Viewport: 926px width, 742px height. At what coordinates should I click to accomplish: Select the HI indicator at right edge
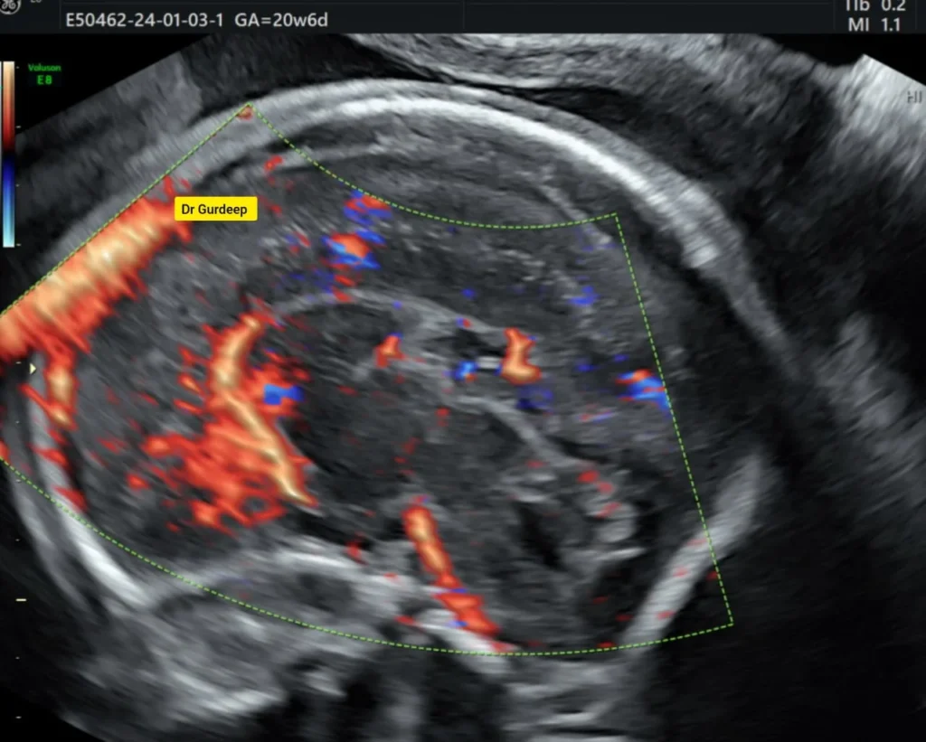(913, 97)
